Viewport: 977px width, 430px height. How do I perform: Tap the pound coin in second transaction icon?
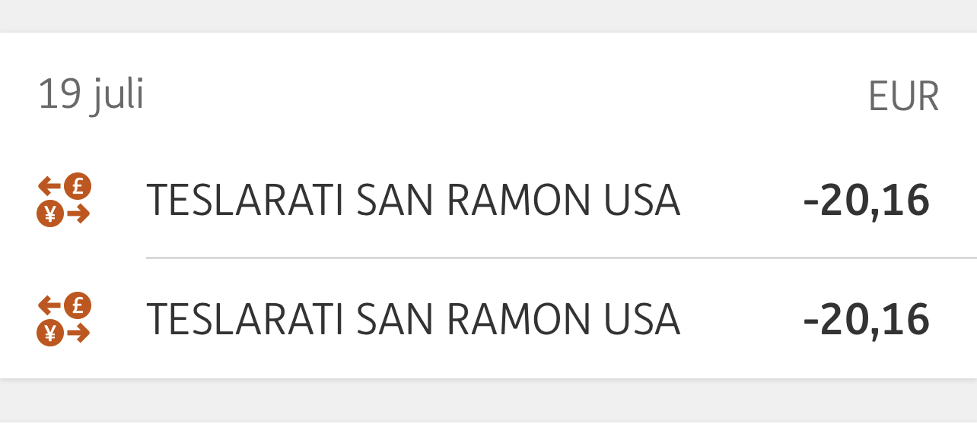[x=77, y=306]
